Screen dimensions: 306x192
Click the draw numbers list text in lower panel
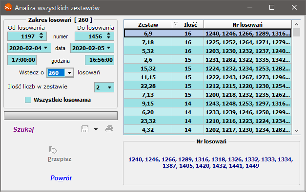[211, 163]
